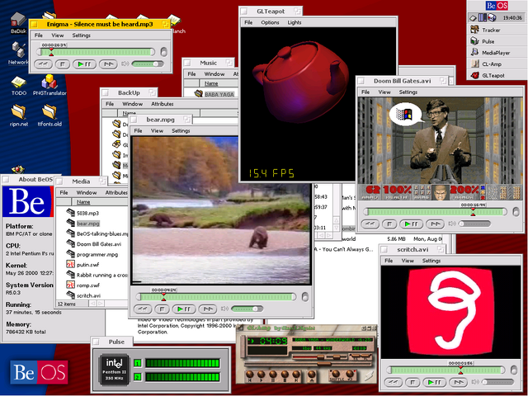Select Tracker icon in the Deskbar

(x=475, y=30)
